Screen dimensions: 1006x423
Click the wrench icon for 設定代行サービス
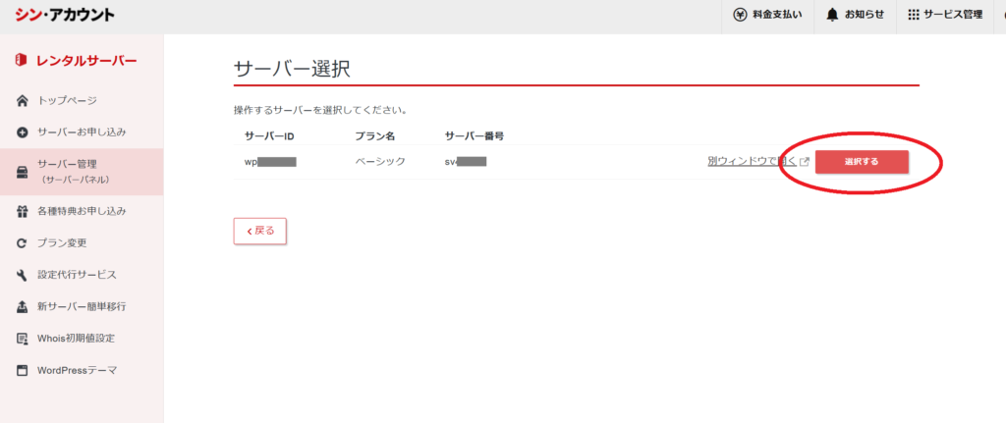23,275
